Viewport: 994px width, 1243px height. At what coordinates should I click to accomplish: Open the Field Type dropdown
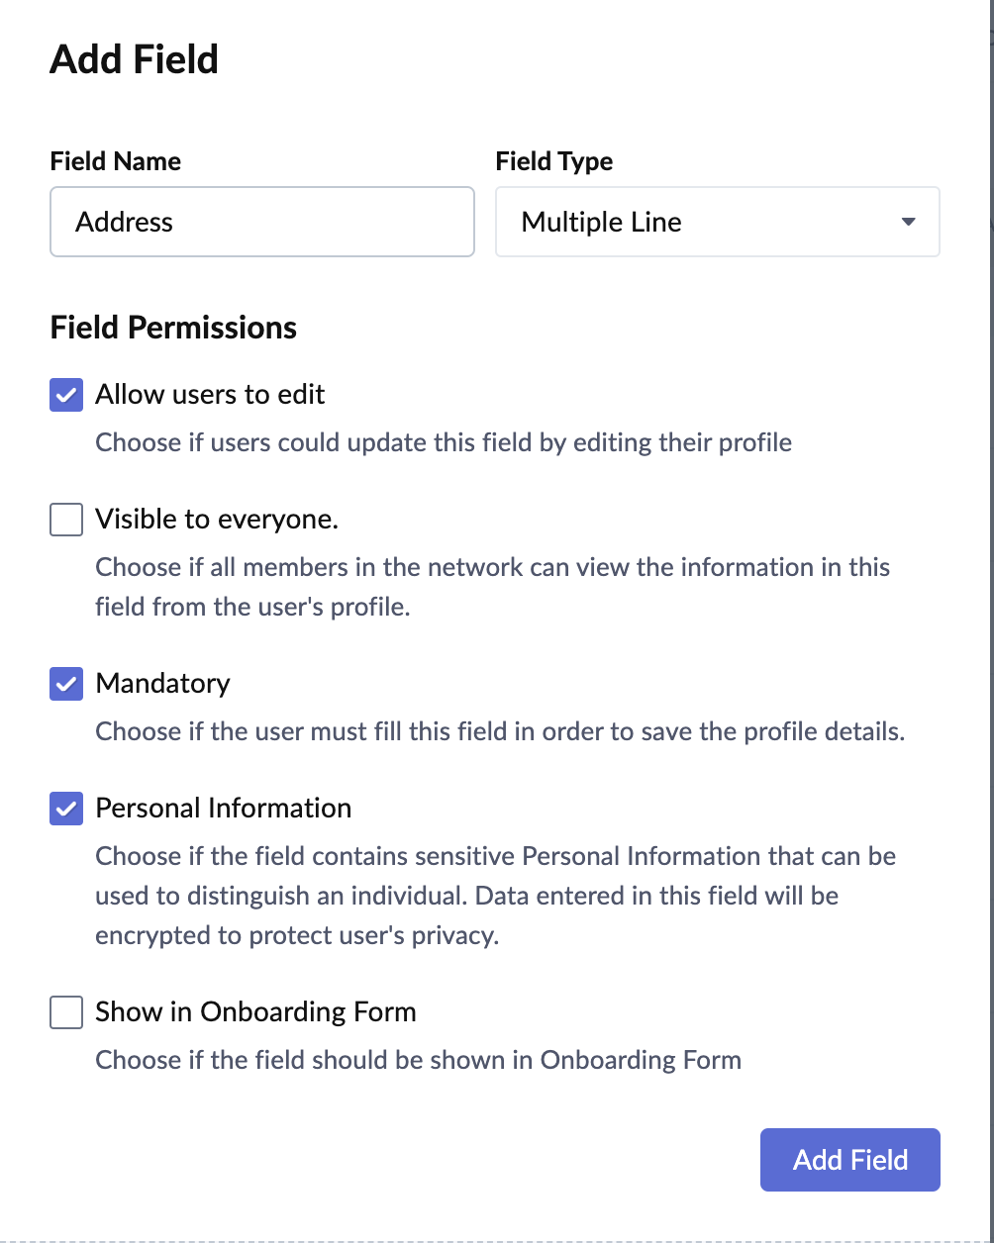(x=717, y=222)
